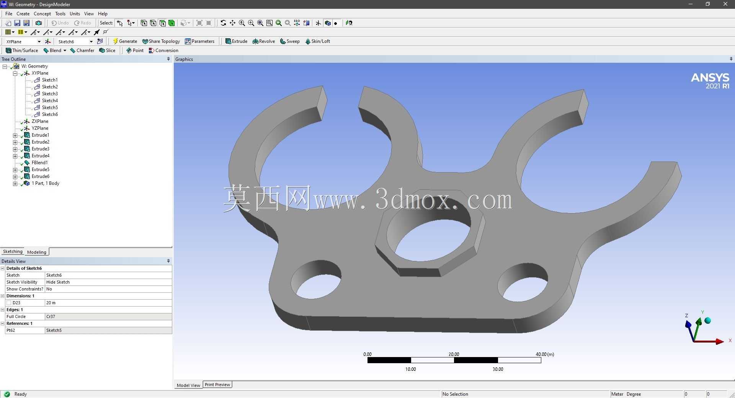Edit the D23 value field 20 m
Image resolution: width=735 pixels, height=398 pixels.
click(108, 303)
